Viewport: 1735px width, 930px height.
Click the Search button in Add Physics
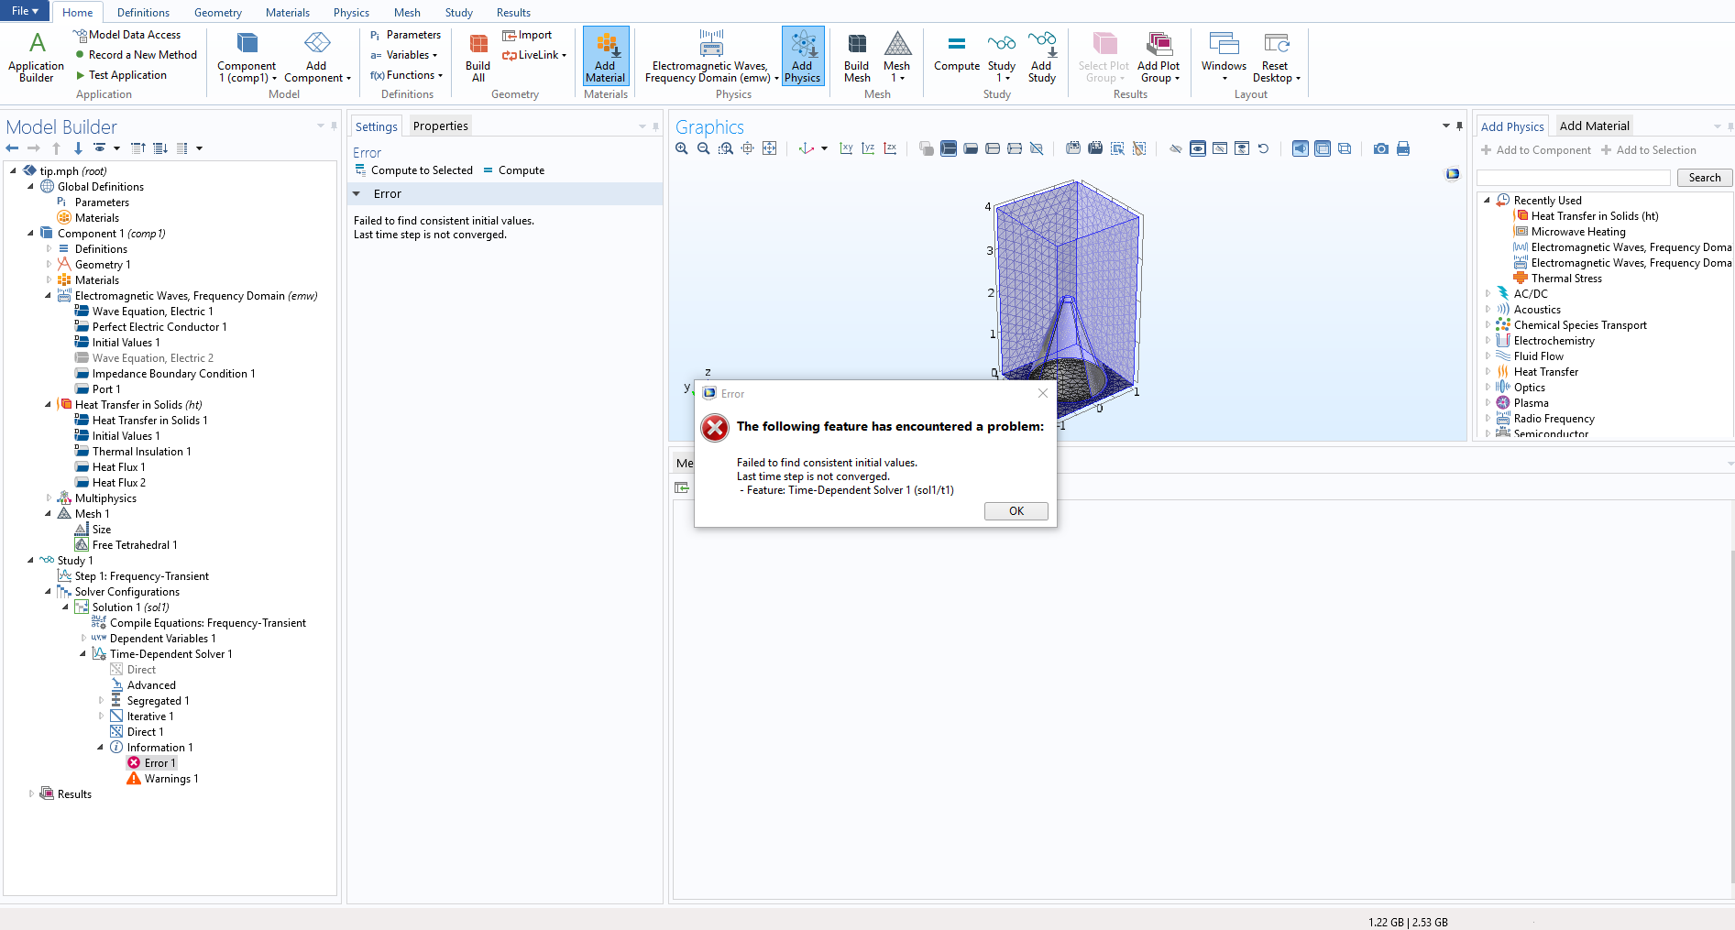point(1704,178)
